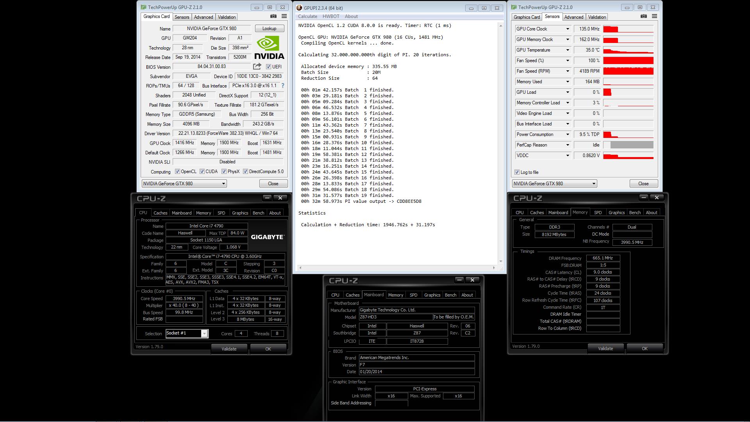Open VDDC sensor dropdown
750x422 pixels.
click(x=568, y=156)
